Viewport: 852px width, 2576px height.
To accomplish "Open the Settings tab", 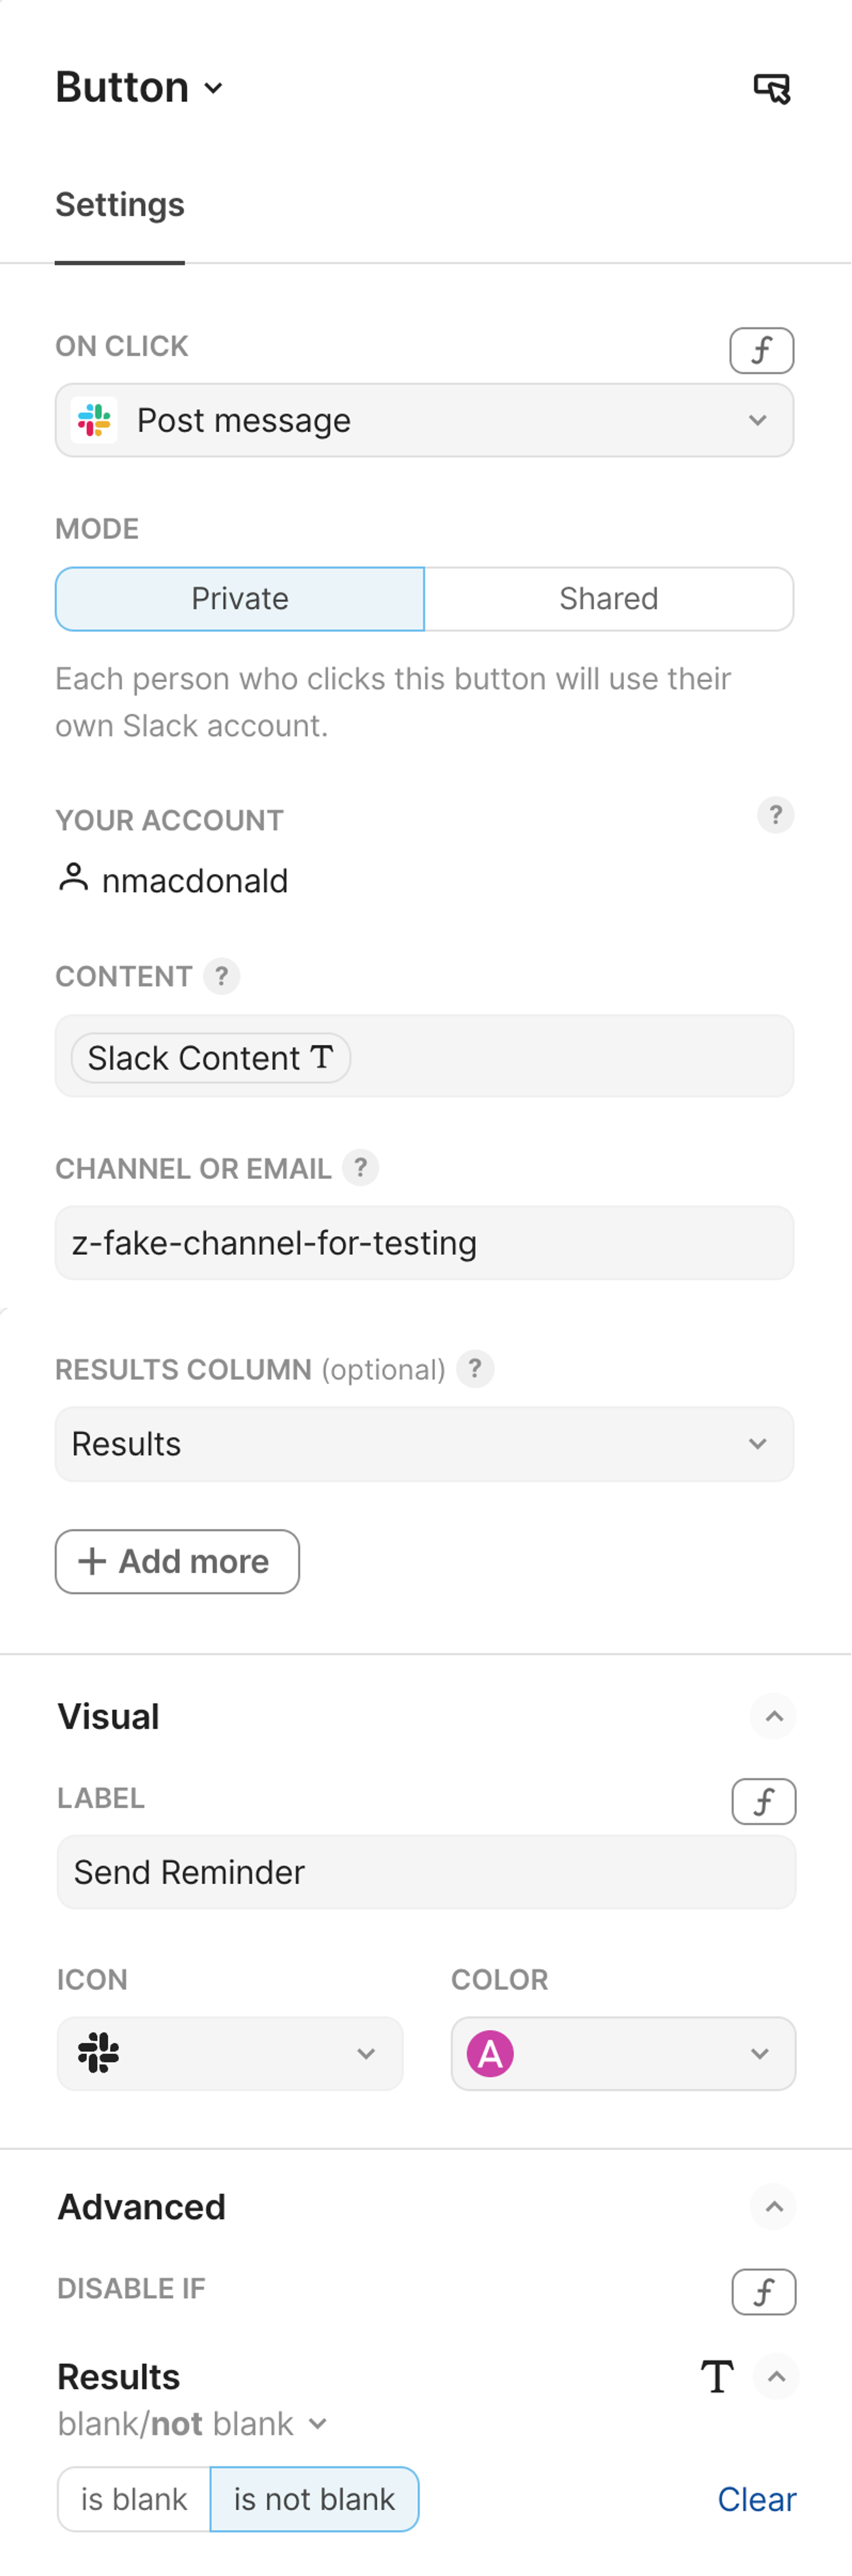I will (x=120, y=205).
